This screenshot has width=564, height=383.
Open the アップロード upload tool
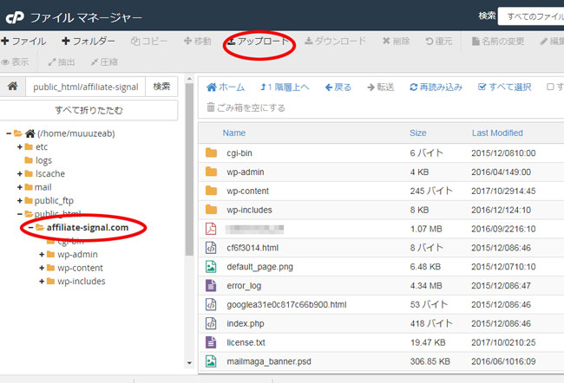coord(258,42)
